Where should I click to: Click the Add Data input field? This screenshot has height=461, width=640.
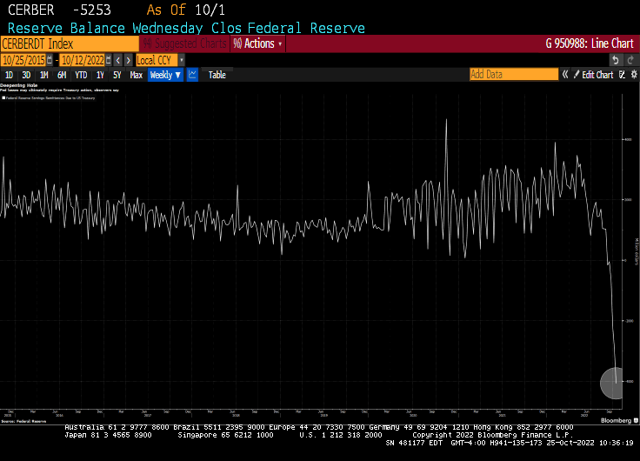513,75
